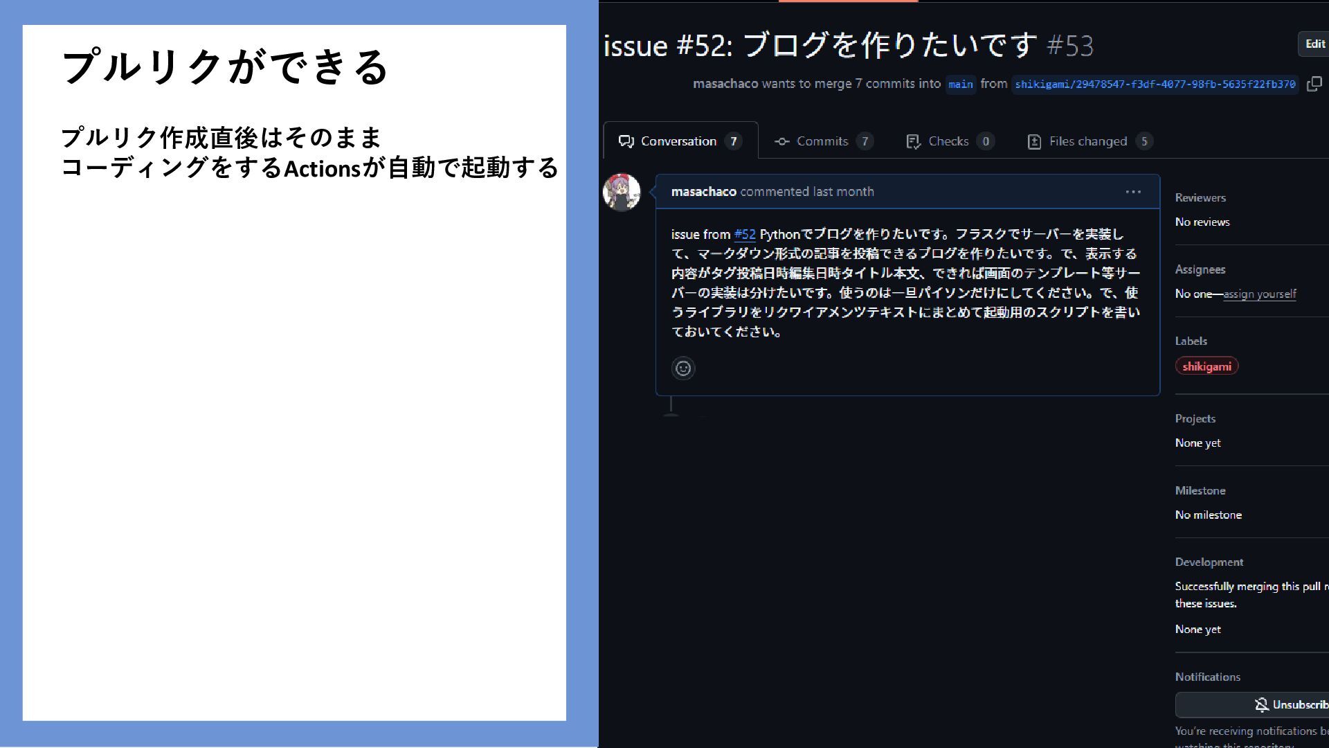Open the Labels sidebar section
Viewport: 1329px width, 748px height.
tap(1191, 341)
